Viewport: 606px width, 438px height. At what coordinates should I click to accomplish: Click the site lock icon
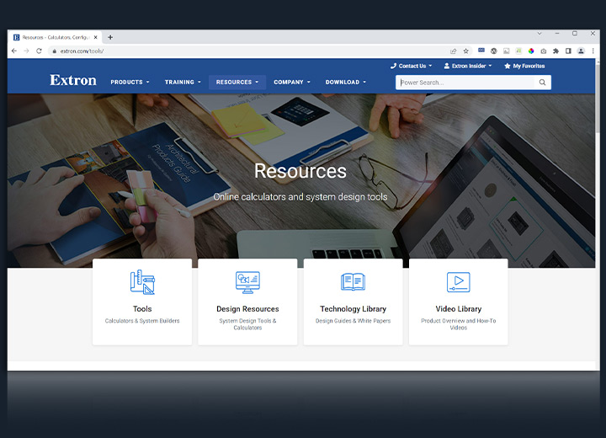(54, 51)
